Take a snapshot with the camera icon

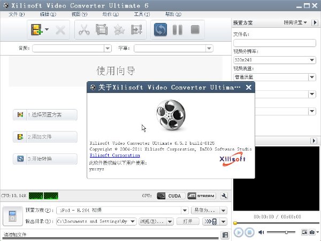pos(312,232)
